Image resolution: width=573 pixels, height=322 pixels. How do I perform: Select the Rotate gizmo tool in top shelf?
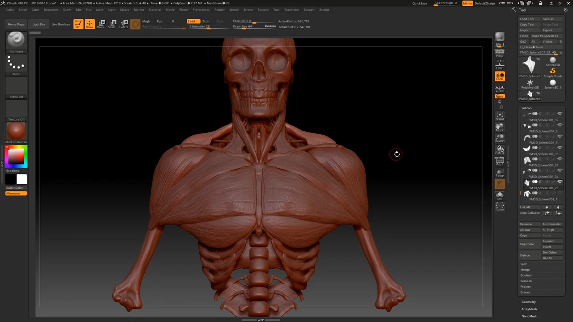coord(124,24)
